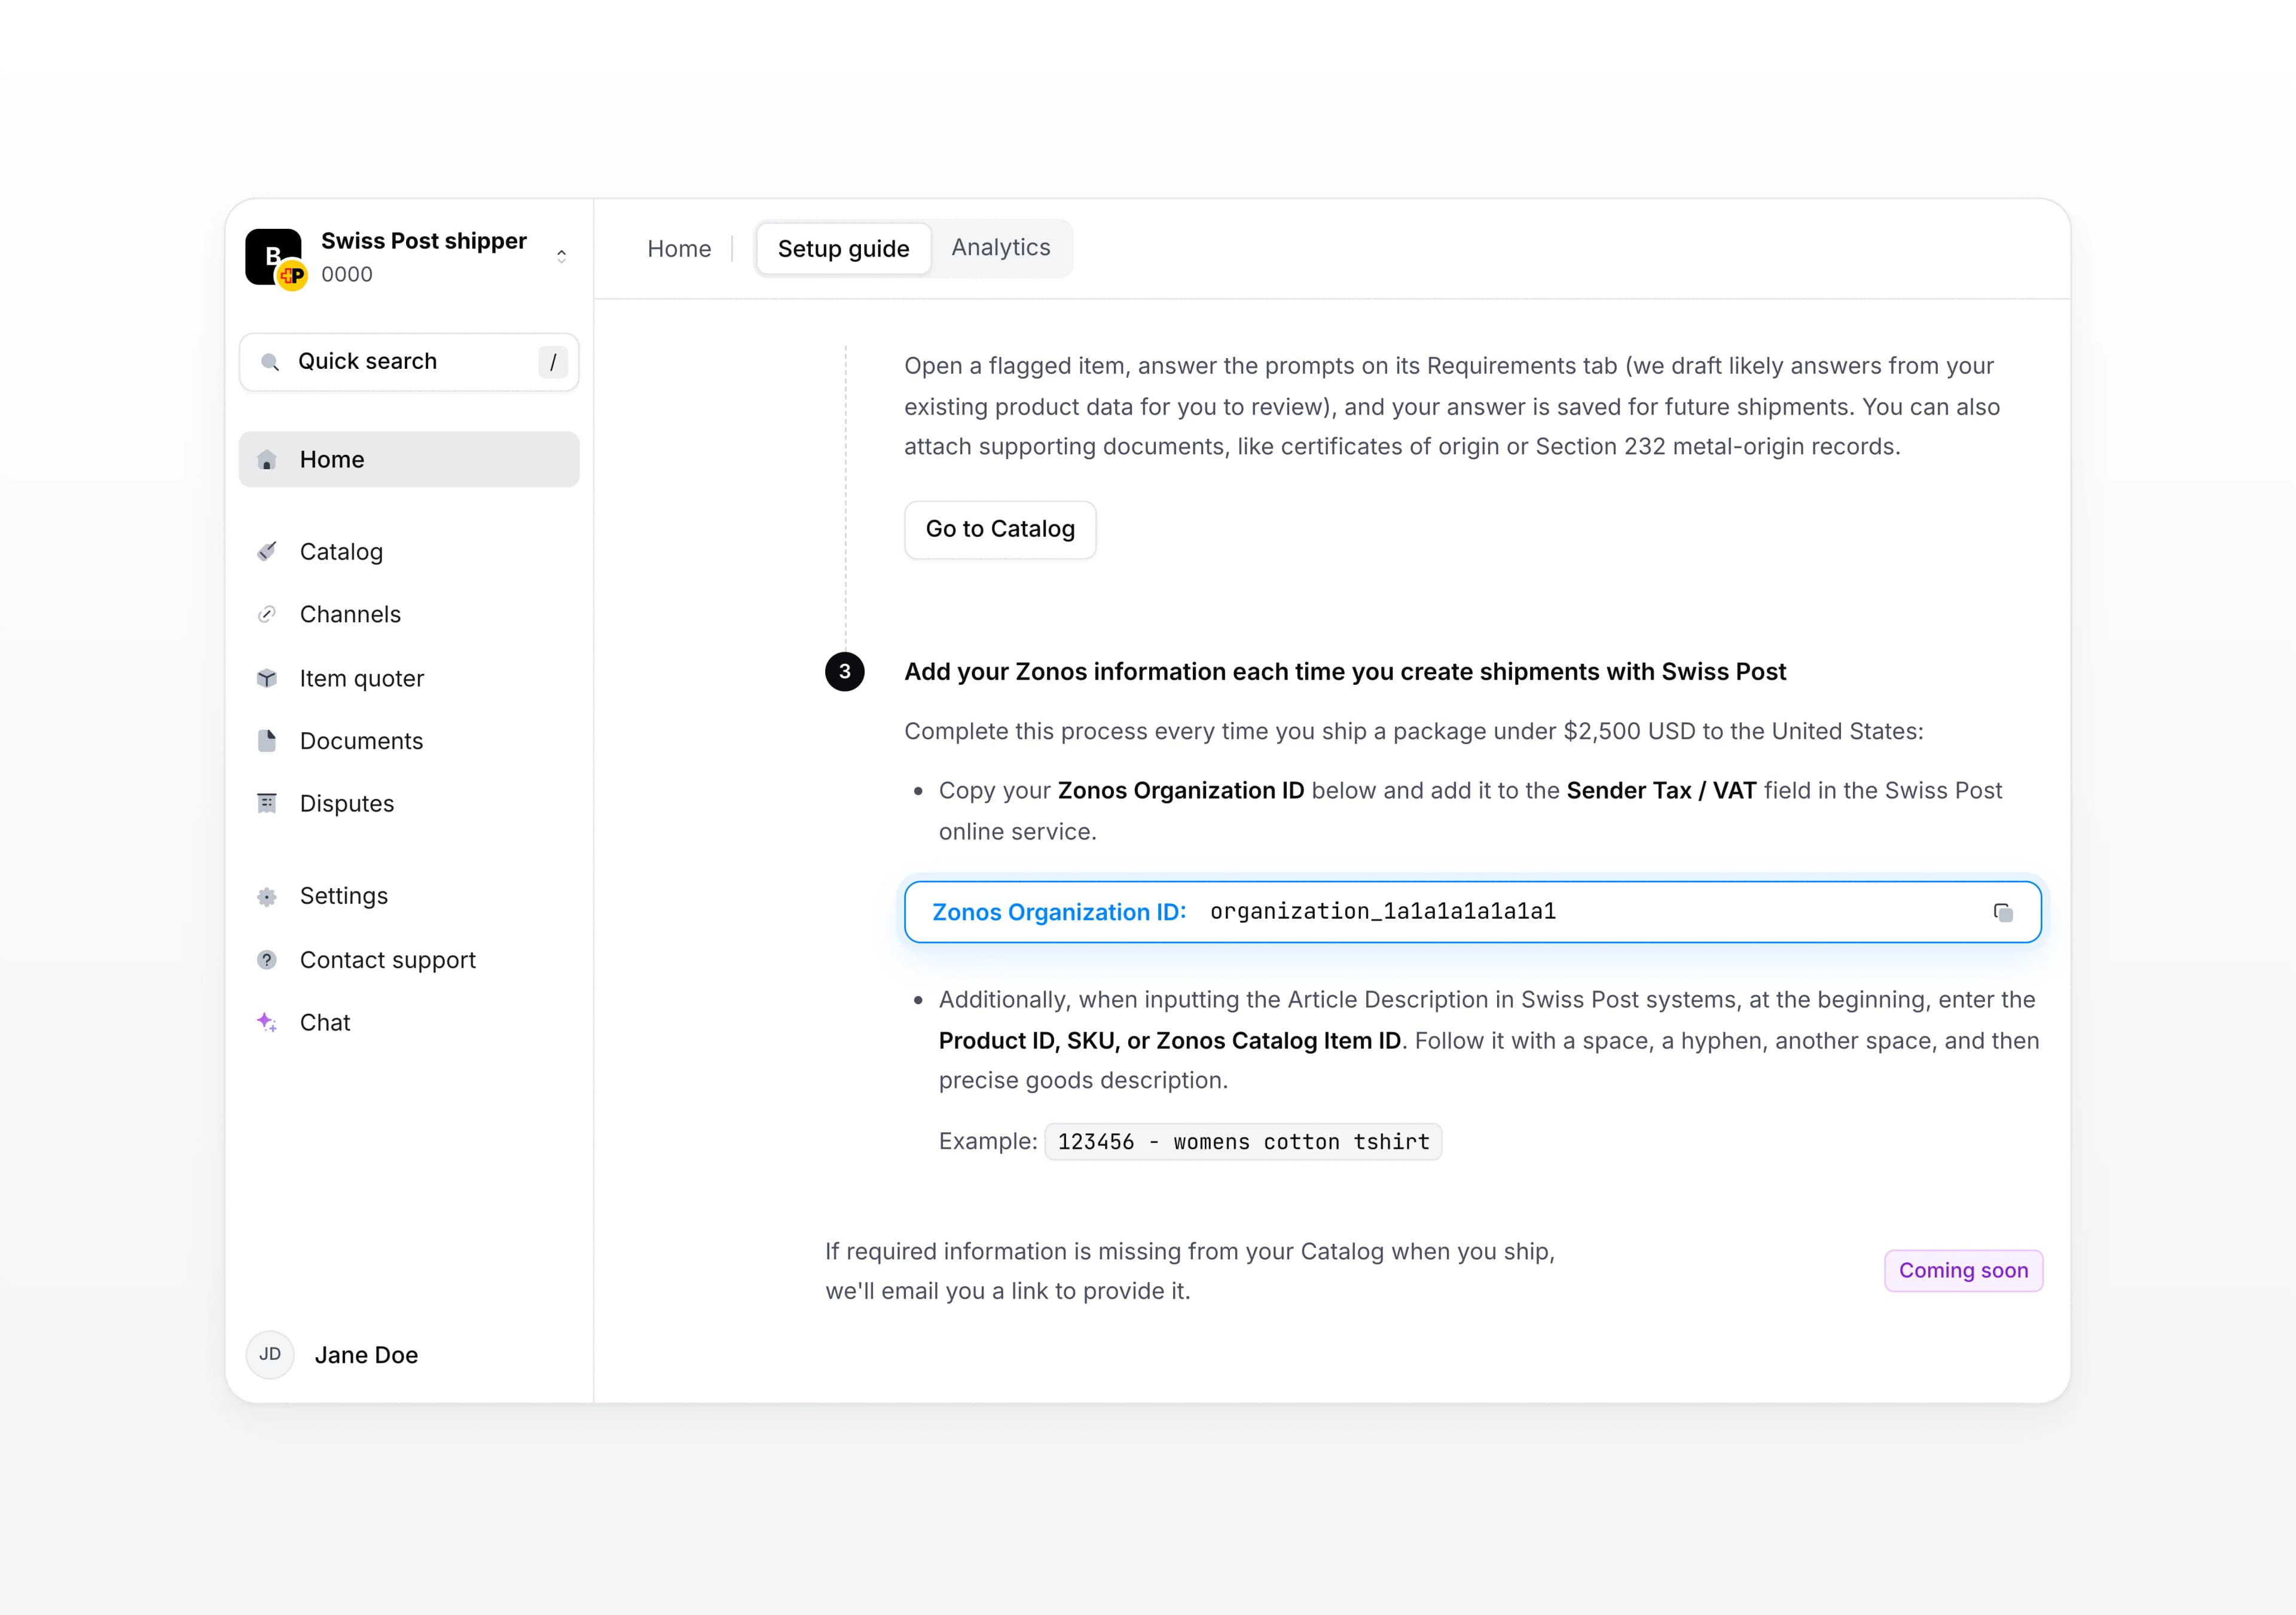Viewport: 2296px width, 1615px height.
Task: Open the Item quoter sidebar item
Action: tap(409, 678)
